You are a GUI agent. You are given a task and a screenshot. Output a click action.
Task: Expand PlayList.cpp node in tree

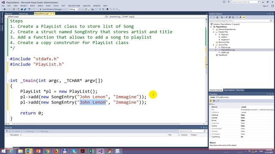(x=216, y=47)
